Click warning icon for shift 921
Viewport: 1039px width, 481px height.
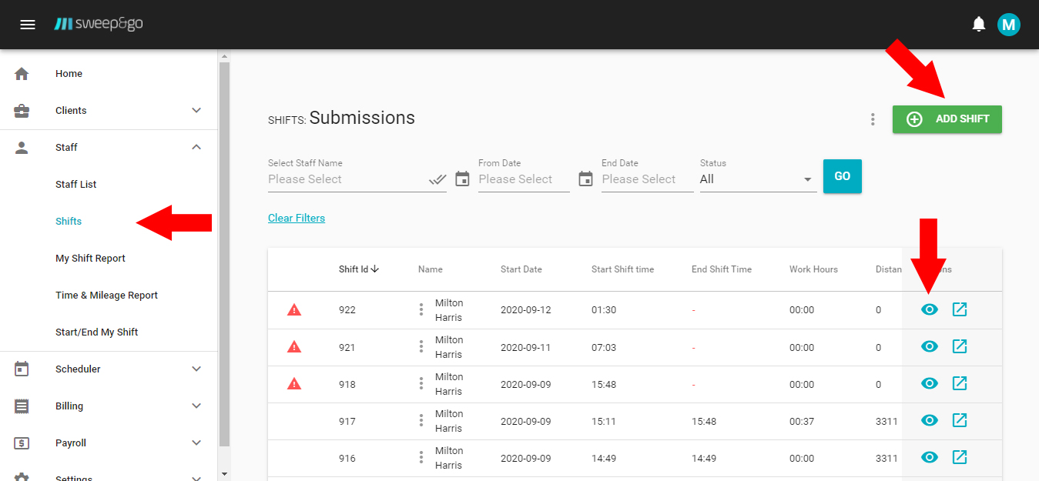[x=294, y=347]
